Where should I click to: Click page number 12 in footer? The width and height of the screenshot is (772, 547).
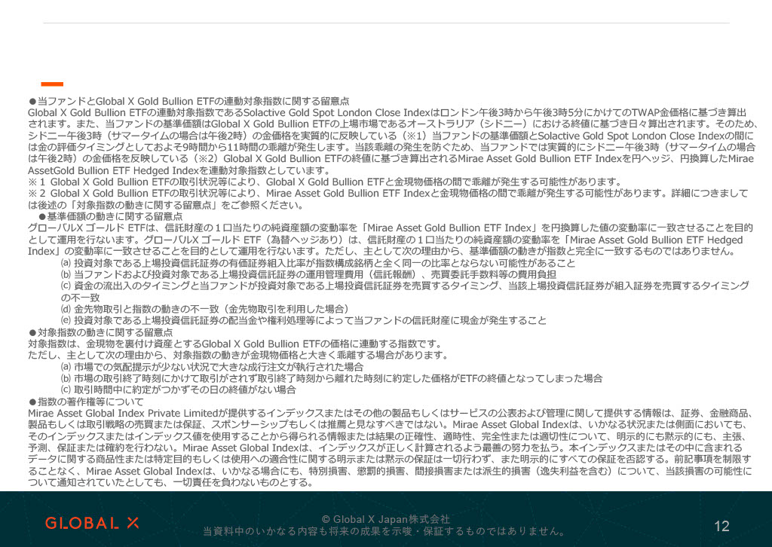[721, 527]
